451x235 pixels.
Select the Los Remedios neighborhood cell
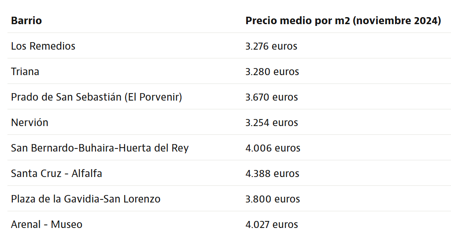[x=43, y=46]
